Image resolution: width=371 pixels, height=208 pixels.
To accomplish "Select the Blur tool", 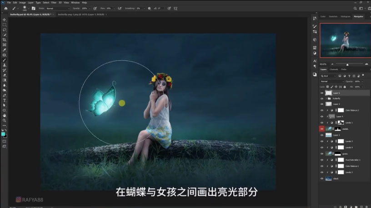I will 4,85.
